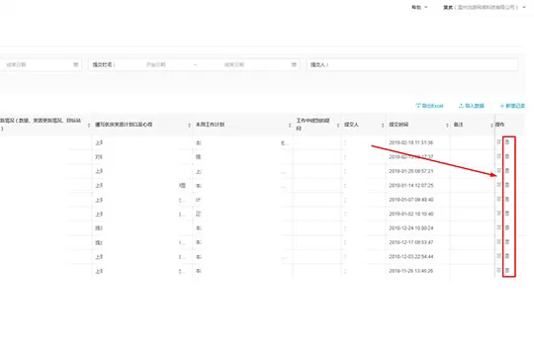Screen dimensions: 534x356
Task: Edit the record submitted 2019-01-07 09:48:40
Action: (499, 200)
